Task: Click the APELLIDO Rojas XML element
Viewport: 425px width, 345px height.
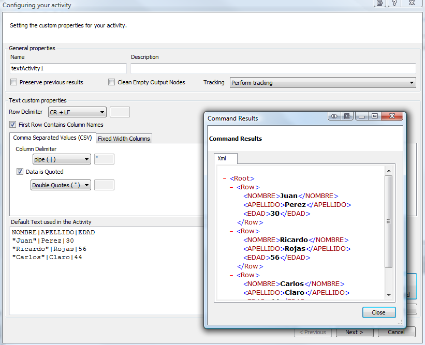Action: [297, 249]
